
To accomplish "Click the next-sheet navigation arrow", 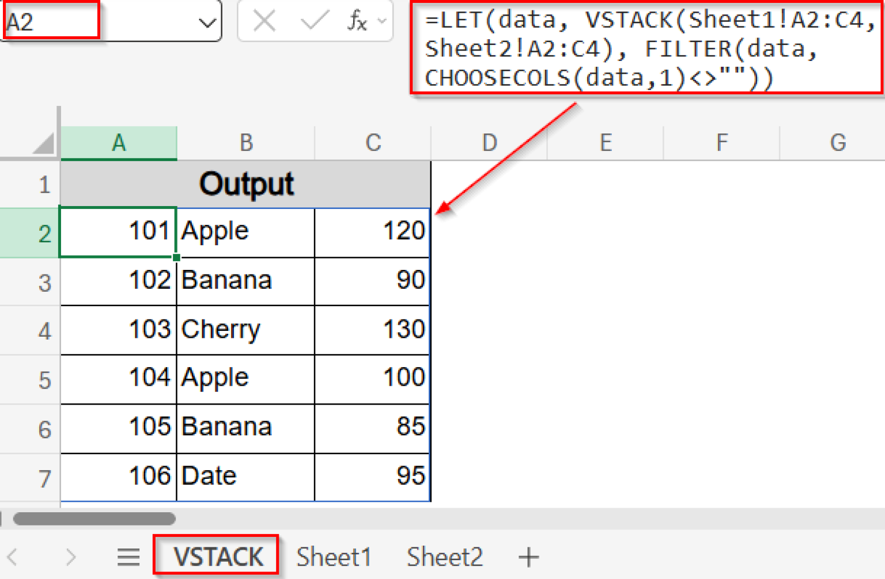I will [x=69, y=557].
